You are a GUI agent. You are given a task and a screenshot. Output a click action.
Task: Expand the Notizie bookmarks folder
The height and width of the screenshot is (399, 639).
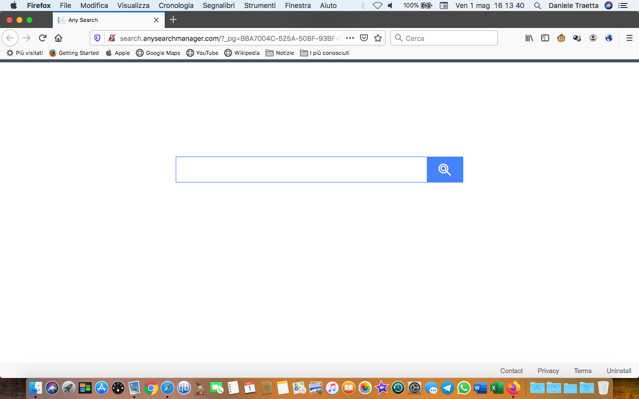280,53
